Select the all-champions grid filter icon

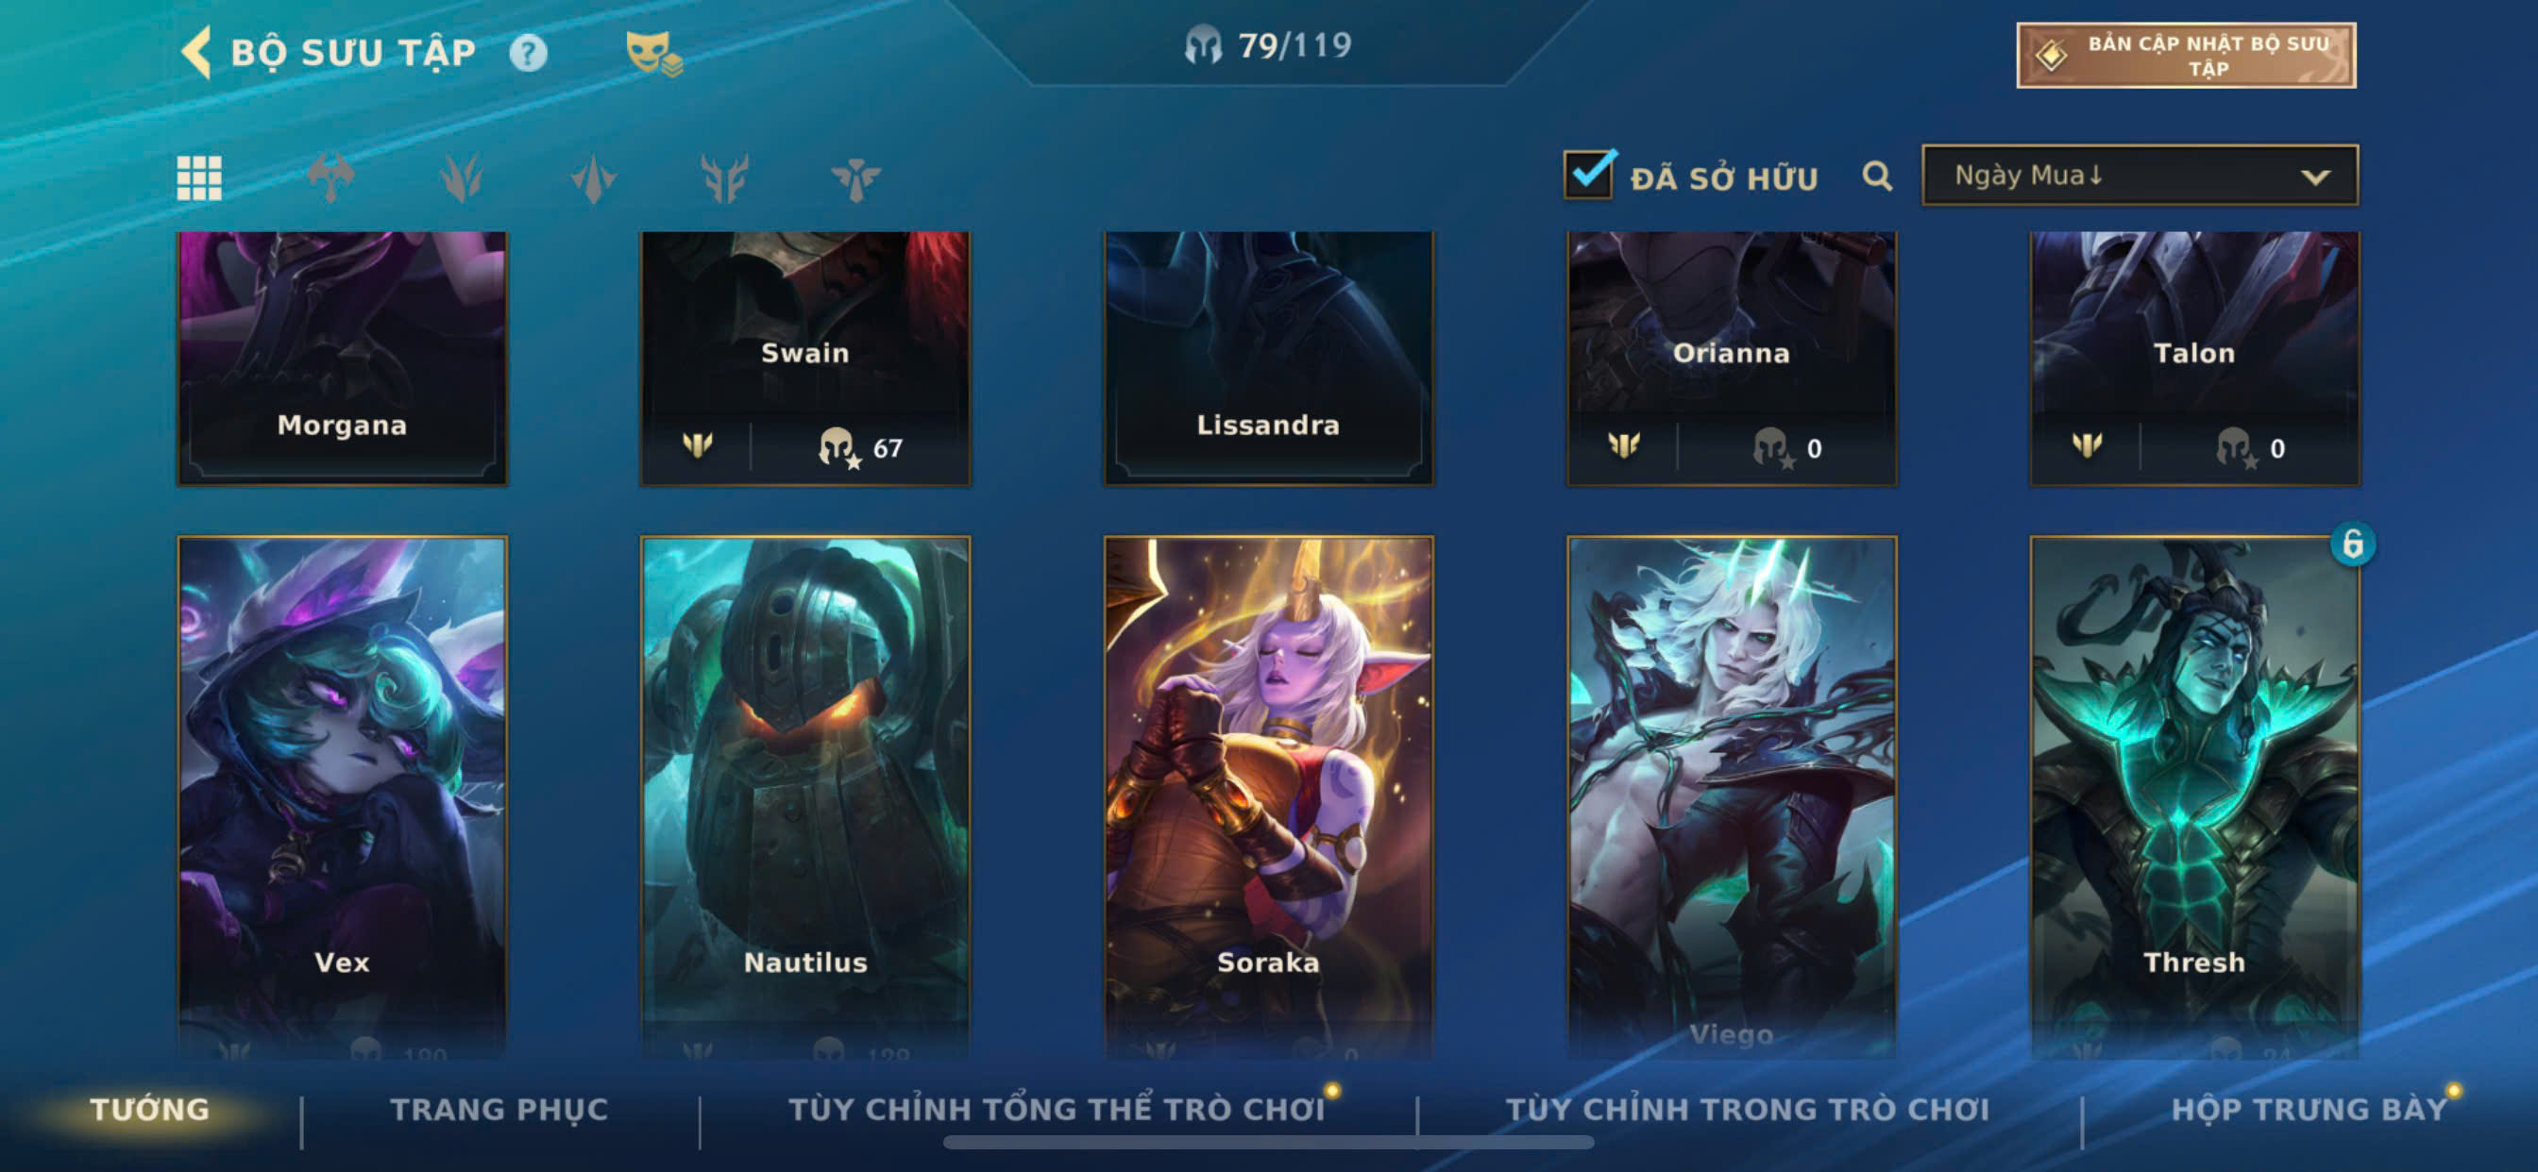click(199, 178)
